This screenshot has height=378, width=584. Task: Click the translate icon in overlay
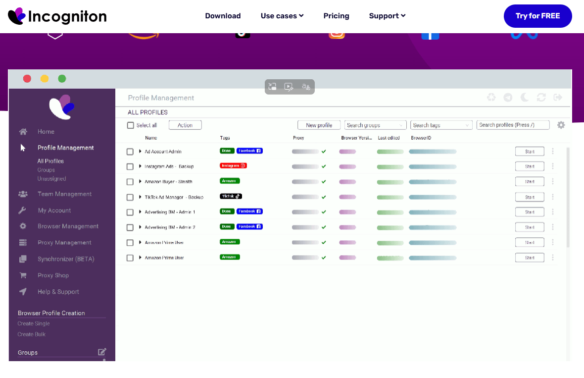point(306,87)
